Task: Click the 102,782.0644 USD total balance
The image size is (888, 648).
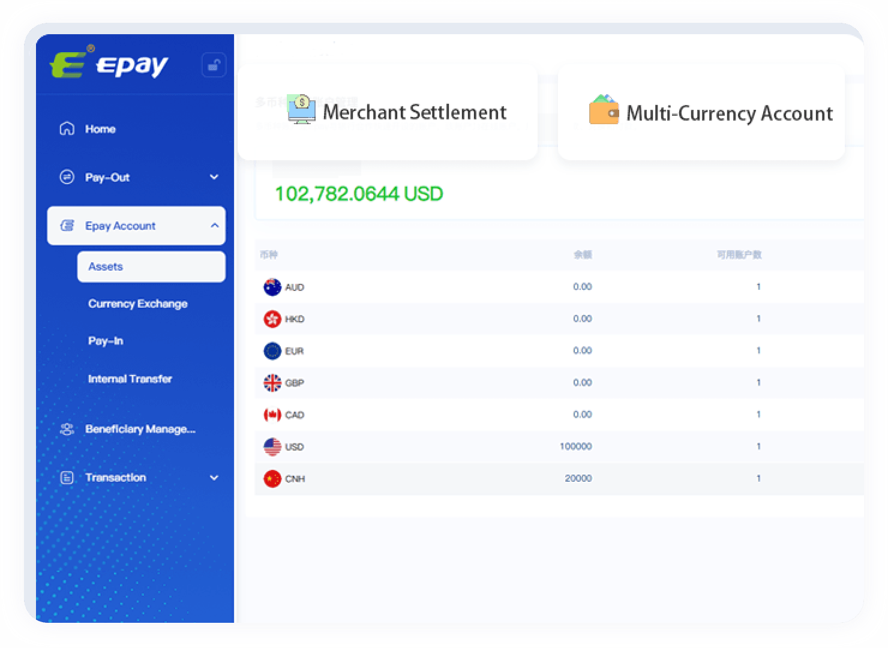Action: (x=359, y=194)
